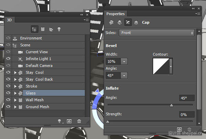Click the Contour preview thumbnail

(x=161, y=66)
